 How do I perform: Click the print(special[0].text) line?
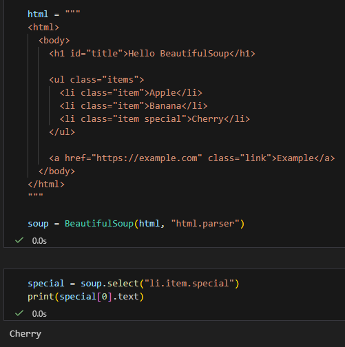point(85,297)
